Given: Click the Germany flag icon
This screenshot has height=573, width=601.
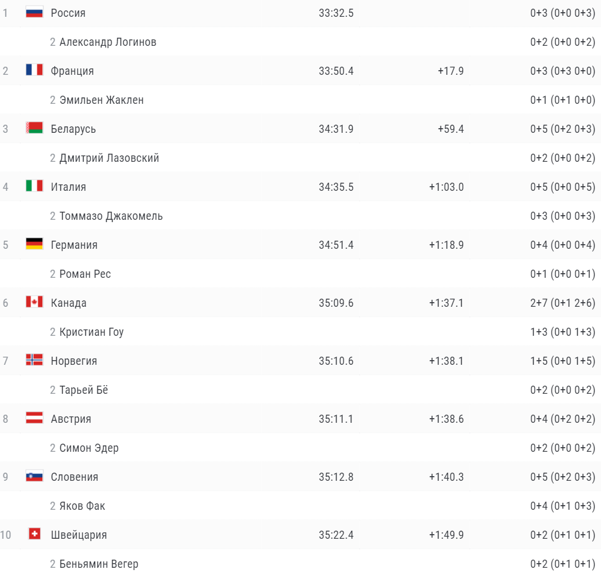Looking at the screenshot, I should click(34, 244).
